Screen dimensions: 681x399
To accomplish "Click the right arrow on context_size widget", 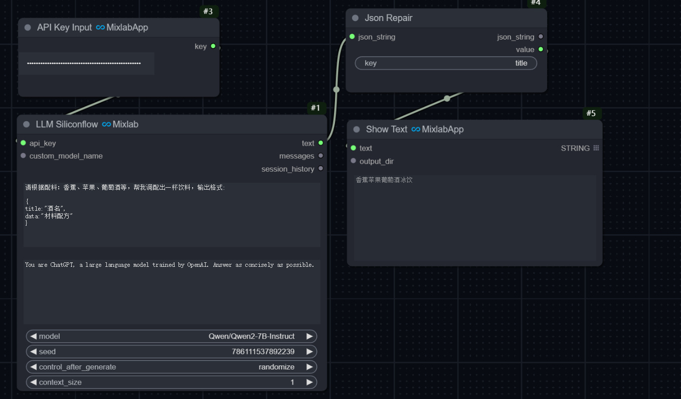I will pyautogui.click(x=311, y=382).
